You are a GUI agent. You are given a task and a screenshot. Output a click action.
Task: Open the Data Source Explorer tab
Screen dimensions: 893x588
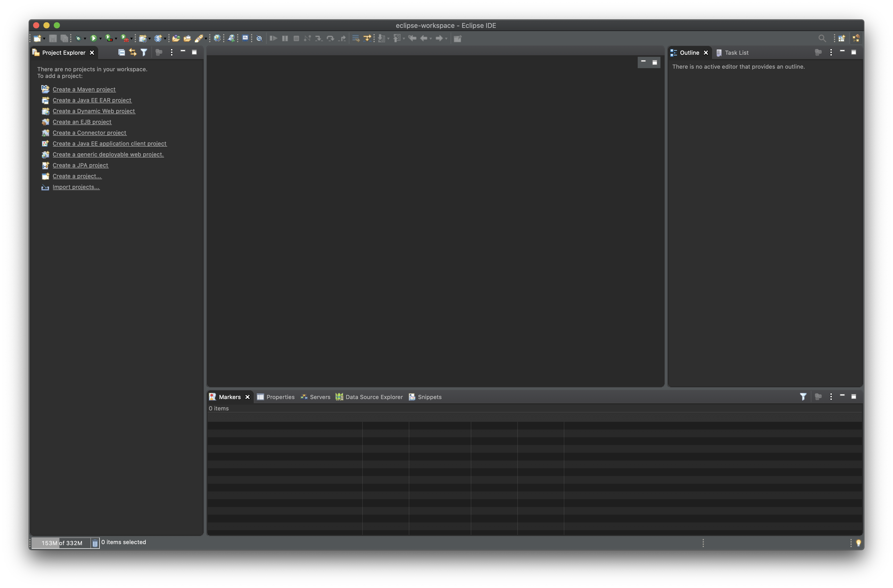(x=369, y=397)
